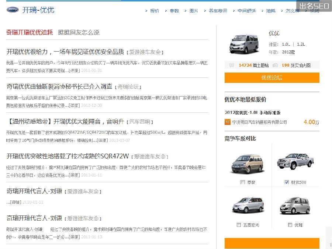Open article 开瑞优优很给力，一场车祸见证优优安全品质
The height and width of the screenshot is (249, 332).
tap(65, 52)
